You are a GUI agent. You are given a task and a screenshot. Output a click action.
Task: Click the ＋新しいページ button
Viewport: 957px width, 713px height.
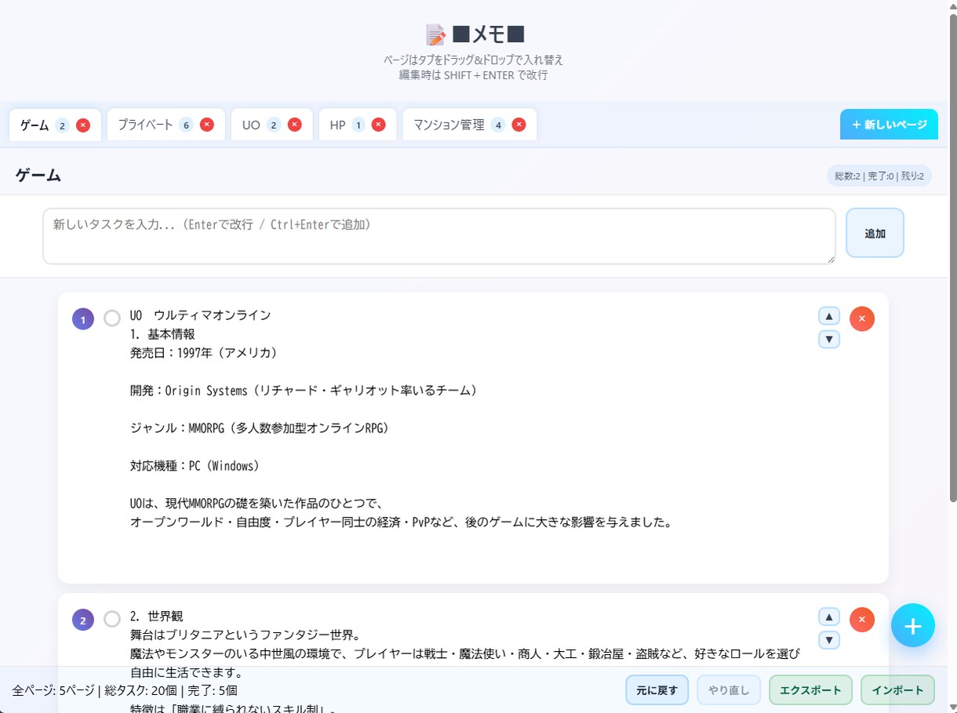[889, 125]
